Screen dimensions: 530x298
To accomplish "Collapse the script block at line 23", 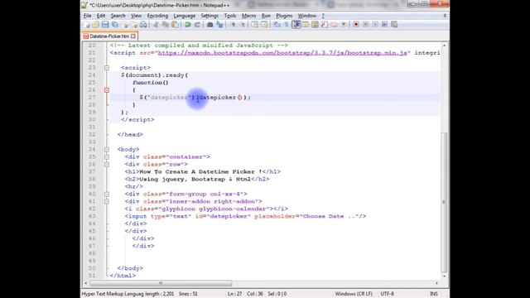I will 107,68.
